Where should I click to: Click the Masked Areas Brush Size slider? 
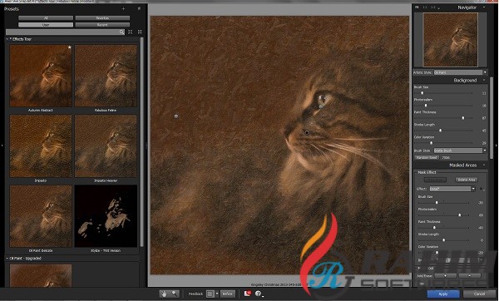(x=443, y=202)
